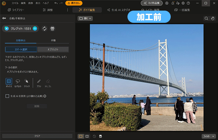
Task: Enable the 生成 AI を使用 checkbox
Action: point(7,96)
